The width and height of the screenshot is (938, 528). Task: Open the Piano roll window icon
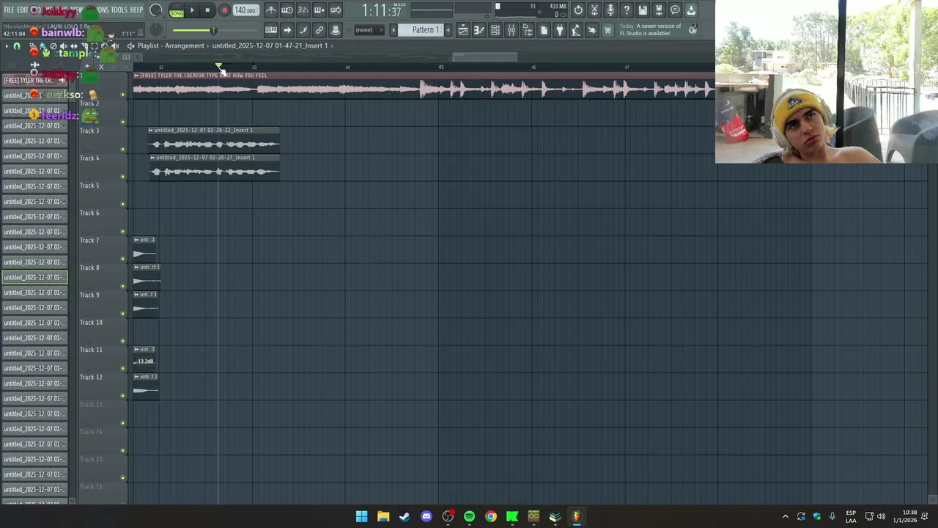[x=479, y=30]
